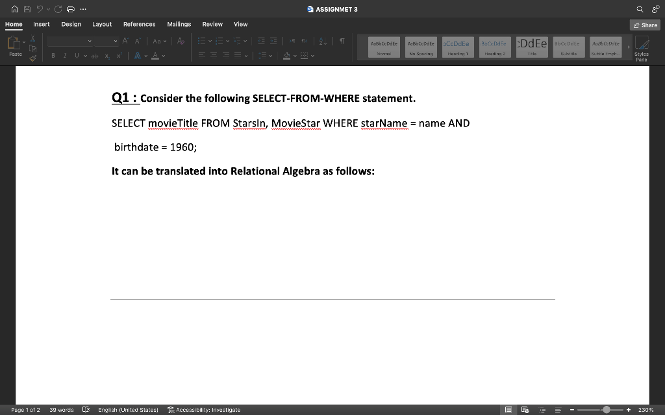The image size is (665, 415).
Task: Click the Share button
Action: click(x=645, y=24)
